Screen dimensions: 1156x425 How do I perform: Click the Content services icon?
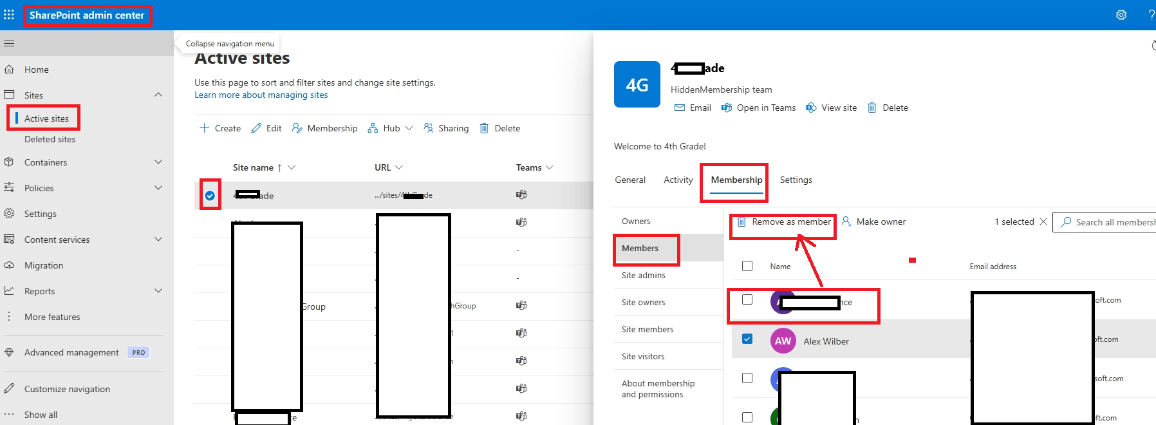[x=9, y=239]
